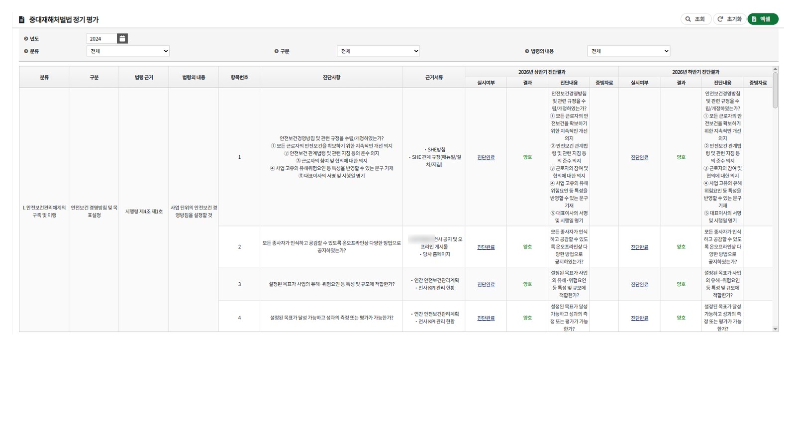This screenshot has height=448, width=796.
Task: Click the 2026년 상반기 진단결과 header
Action: pyautogui.click(x=542, y=72)
